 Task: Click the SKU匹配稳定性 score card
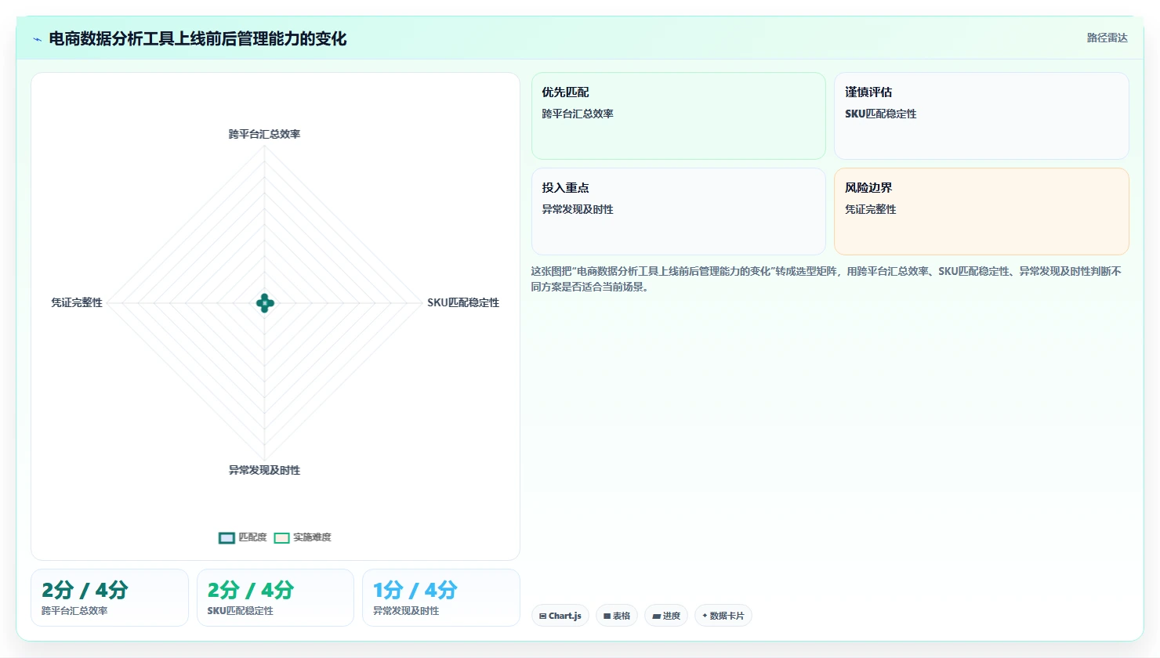[275, 598]
